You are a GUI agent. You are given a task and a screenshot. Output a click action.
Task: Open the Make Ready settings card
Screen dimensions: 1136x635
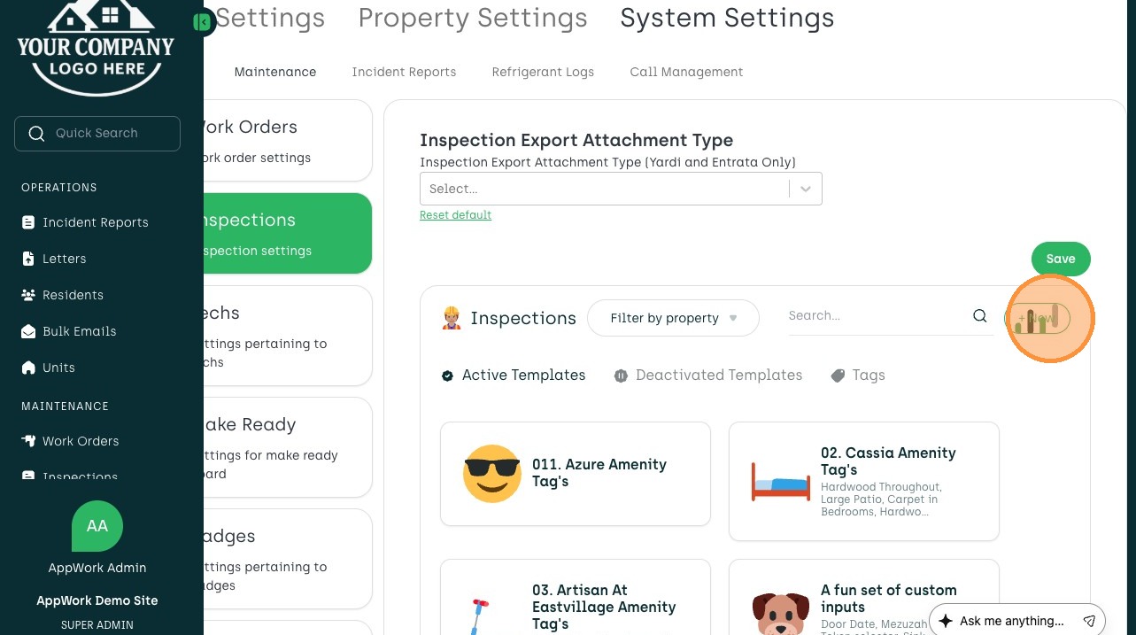pos(283,447)
